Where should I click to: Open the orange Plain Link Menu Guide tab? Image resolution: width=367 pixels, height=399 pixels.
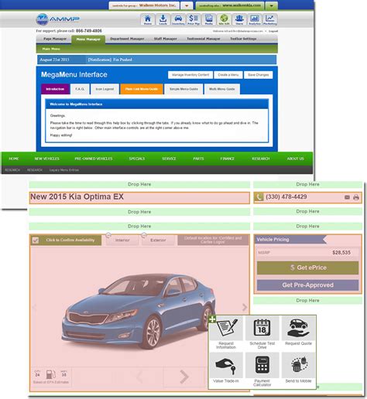[x=142, y=89]
